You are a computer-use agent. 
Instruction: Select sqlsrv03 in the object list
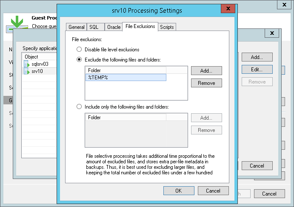pyautogui.click(x=40, y=64)
